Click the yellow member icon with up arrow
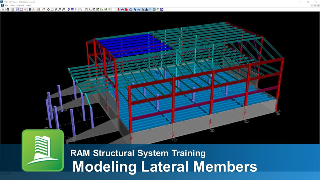320x180 pixels. tap(94, 9)
